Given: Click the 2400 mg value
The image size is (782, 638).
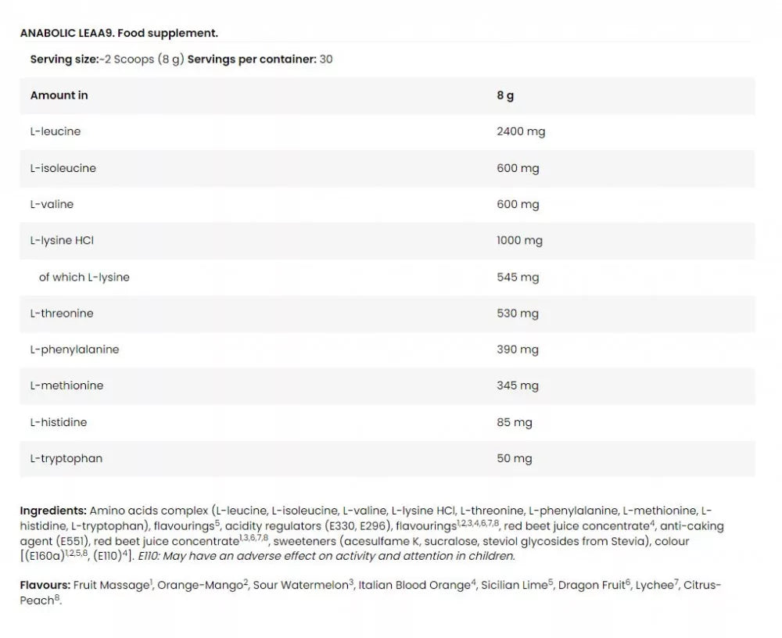Looking at the screenshot, I should click(521, 131).
